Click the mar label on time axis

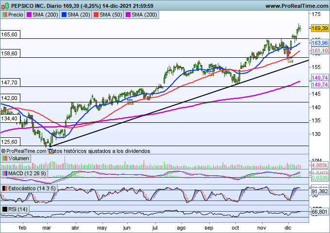[47, 228]
